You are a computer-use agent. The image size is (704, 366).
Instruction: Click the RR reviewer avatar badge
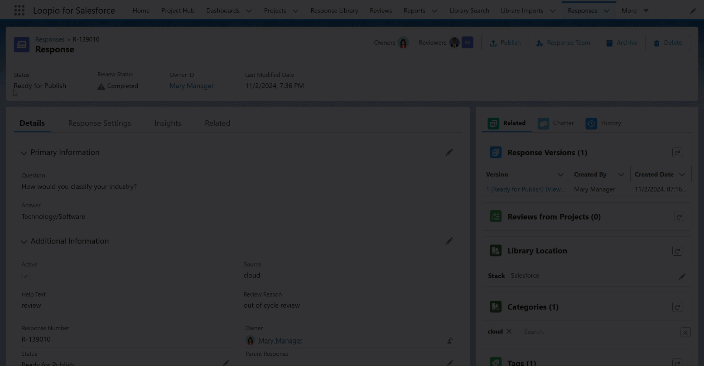(x=467, y=43)
